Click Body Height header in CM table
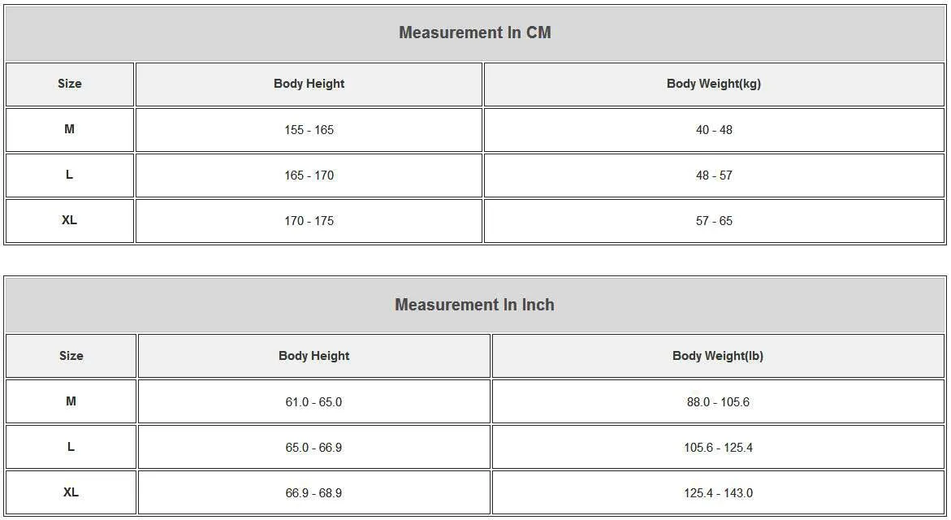 coord(309,84)
